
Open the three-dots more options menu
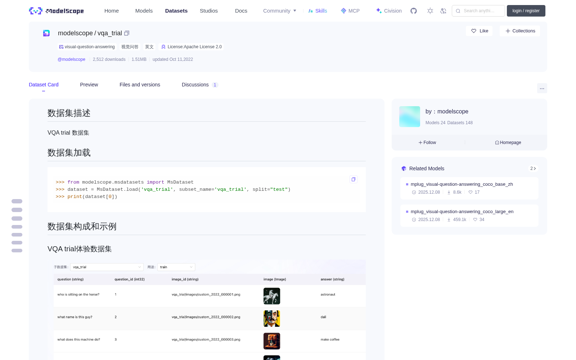tap(542, 88)
